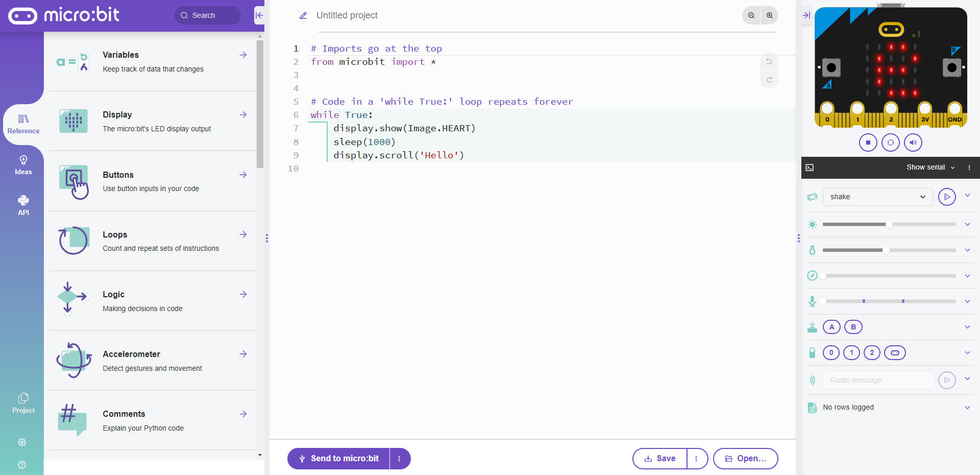Open a saved project file
The height and width of the screenshot is (475, 980).
(745, 458)
